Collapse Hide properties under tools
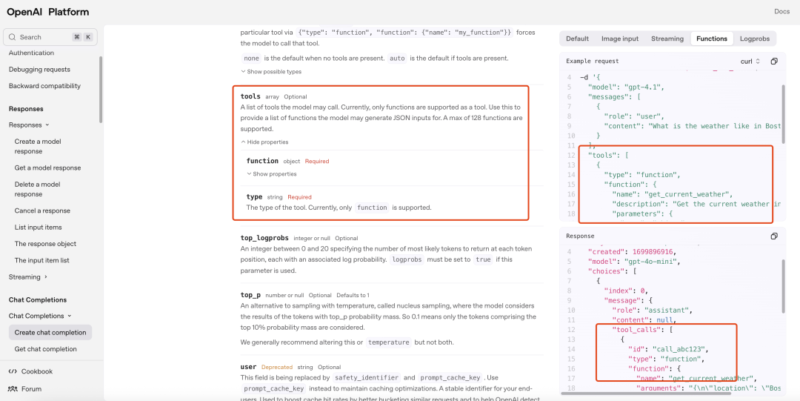 [x=264, y=142]
